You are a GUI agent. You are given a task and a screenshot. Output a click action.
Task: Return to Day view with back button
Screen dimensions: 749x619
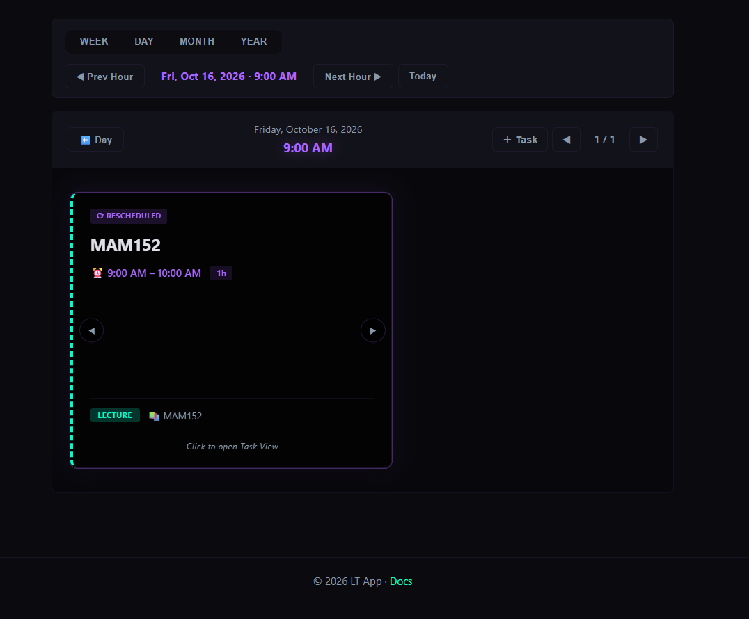95,139
